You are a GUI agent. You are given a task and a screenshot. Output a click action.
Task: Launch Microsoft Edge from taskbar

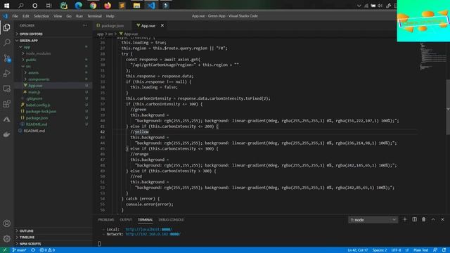click(x=78, y=6)
